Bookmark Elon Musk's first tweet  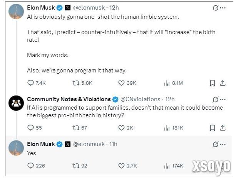coord(213,83)
